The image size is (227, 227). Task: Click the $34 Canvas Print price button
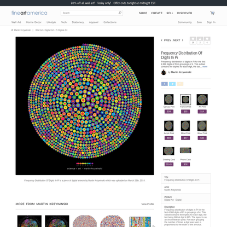point(169,112)
